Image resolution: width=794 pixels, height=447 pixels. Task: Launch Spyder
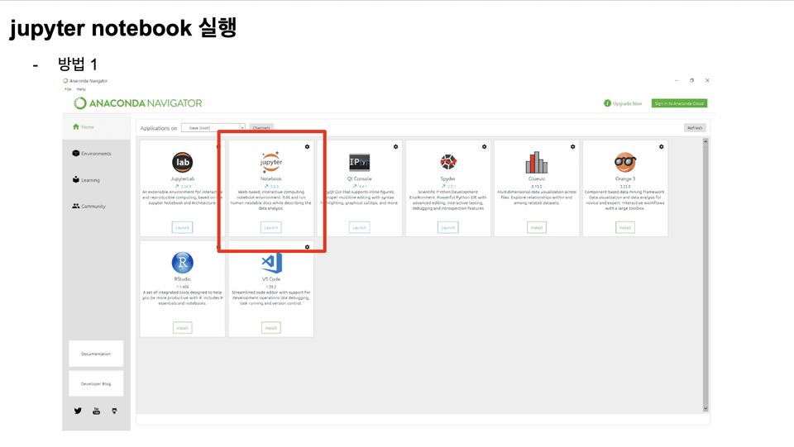[448, 227]
